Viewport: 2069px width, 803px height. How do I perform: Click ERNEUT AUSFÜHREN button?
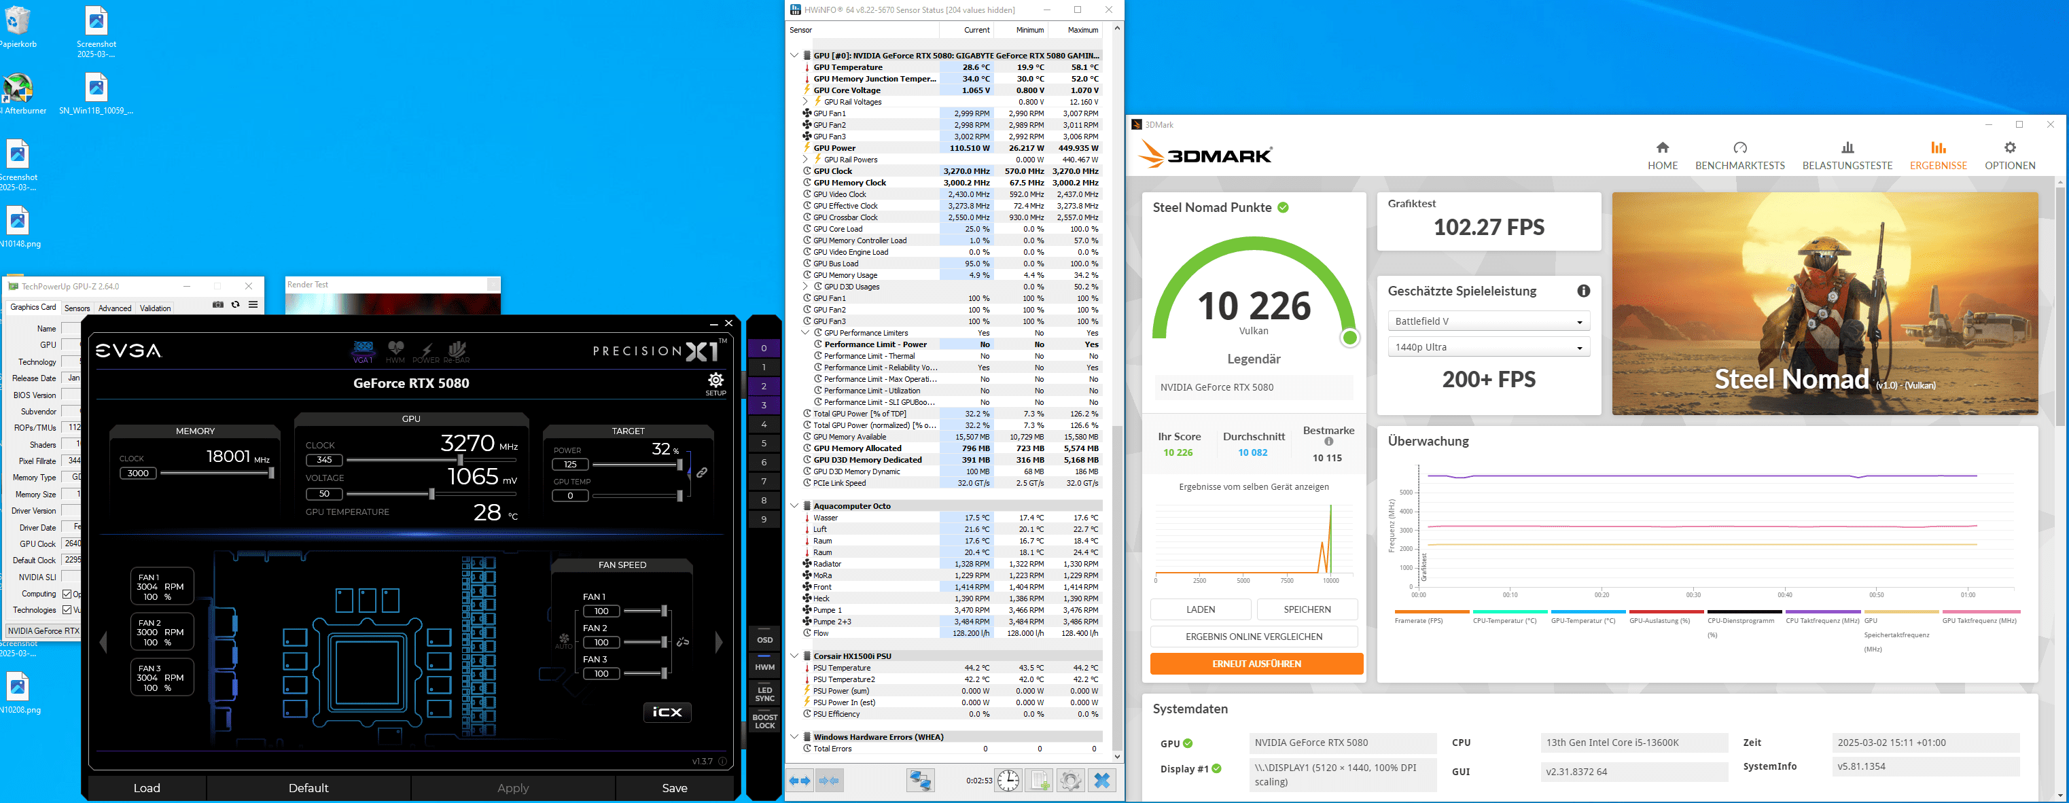point(1256,664)
